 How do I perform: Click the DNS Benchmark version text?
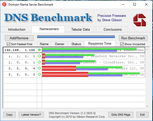(x=72, y=113)
